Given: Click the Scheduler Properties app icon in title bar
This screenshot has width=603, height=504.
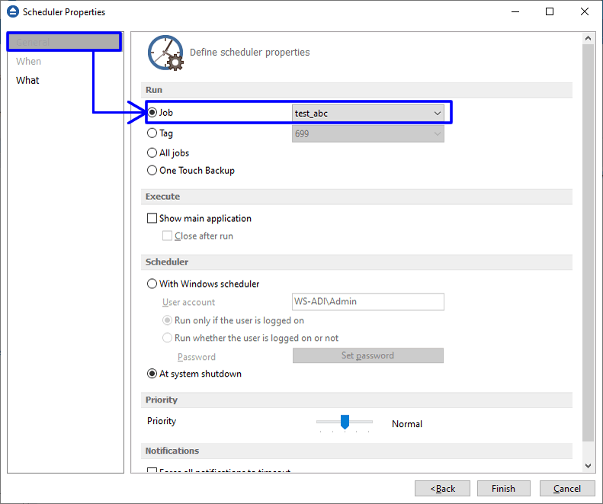Looking at the screenshot, I should pyautogui.click(x=12, y=12).
